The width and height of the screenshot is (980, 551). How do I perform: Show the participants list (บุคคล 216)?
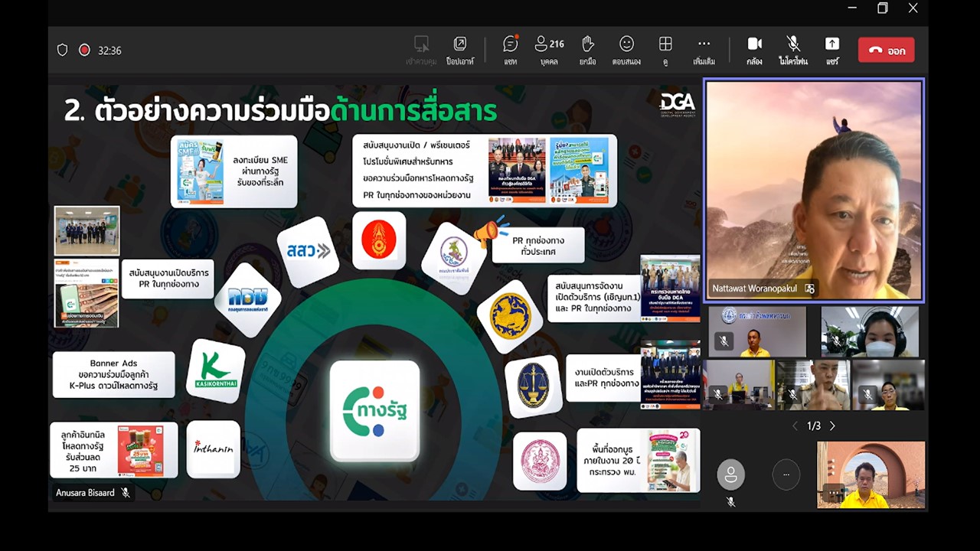[549, 50]
